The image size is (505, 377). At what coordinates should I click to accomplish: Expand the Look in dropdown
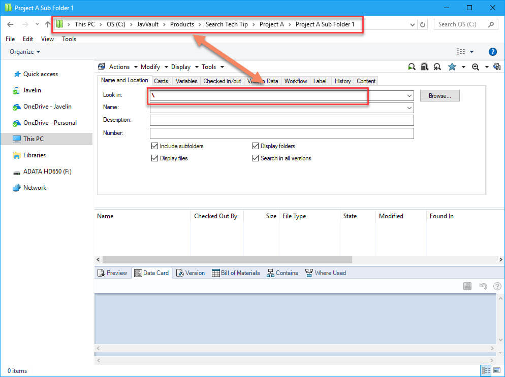[408, 95]
